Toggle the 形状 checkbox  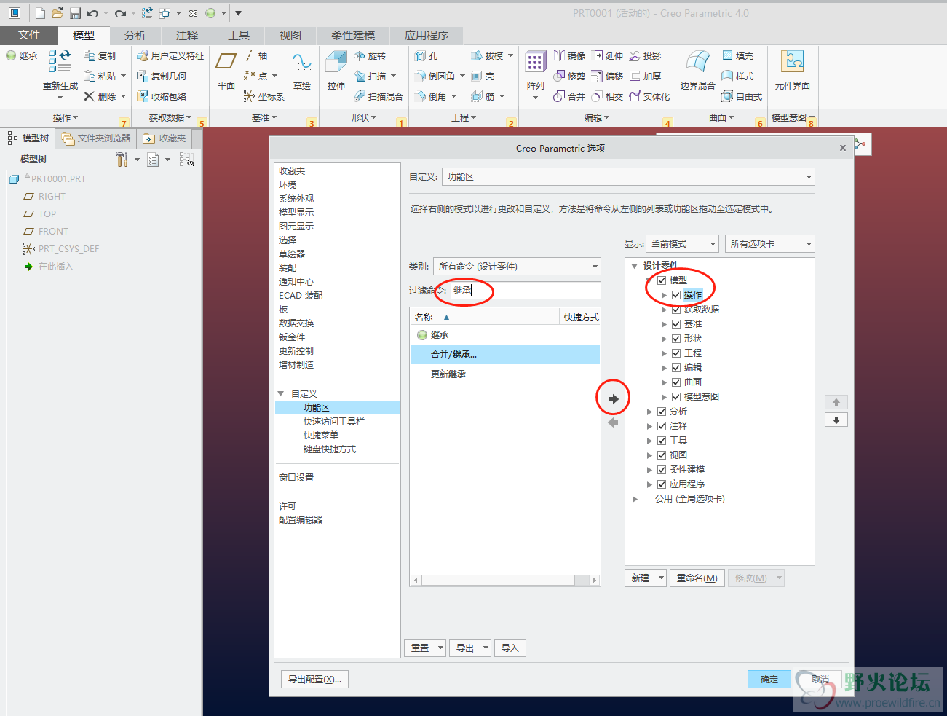pyautogui.click(x=676, y=338)
